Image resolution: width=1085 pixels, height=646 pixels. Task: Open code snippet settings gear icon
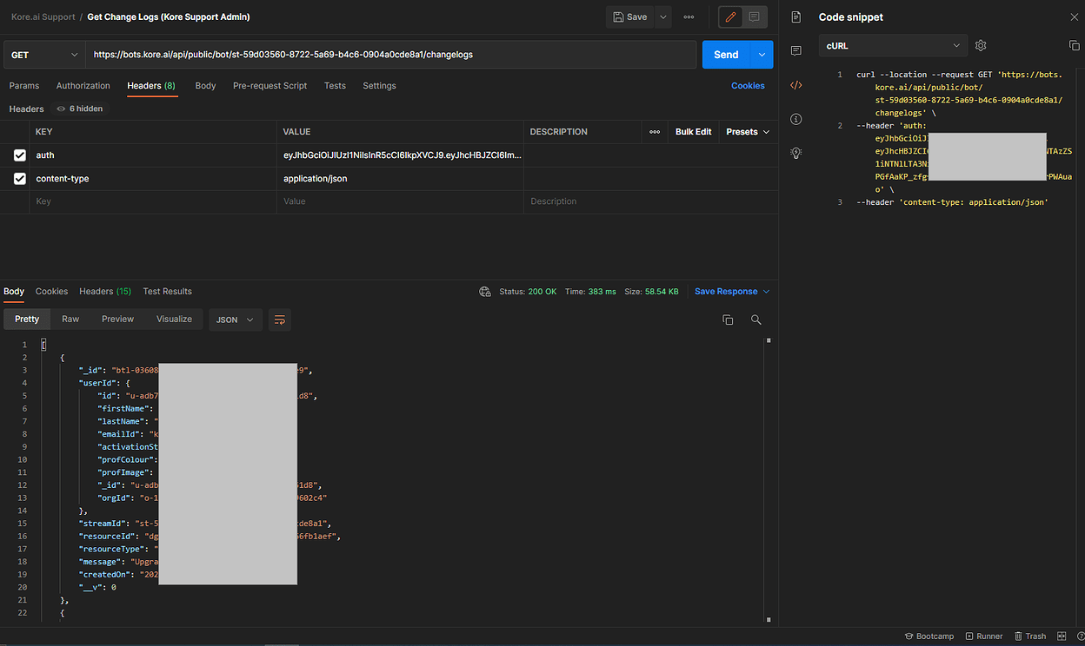(x=981, y=45)
